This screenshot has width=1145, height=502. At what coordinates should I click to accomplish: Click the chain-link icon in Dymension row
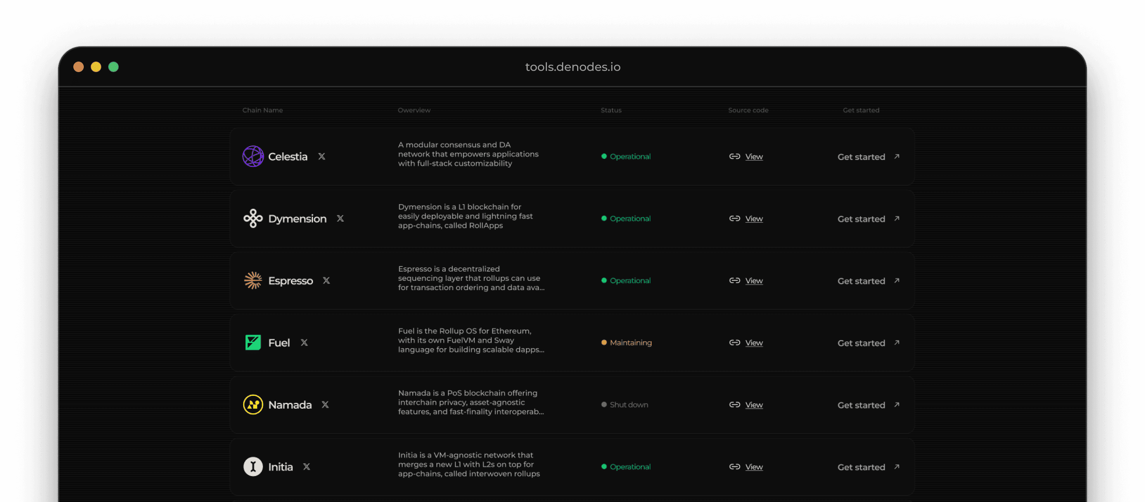734,218
